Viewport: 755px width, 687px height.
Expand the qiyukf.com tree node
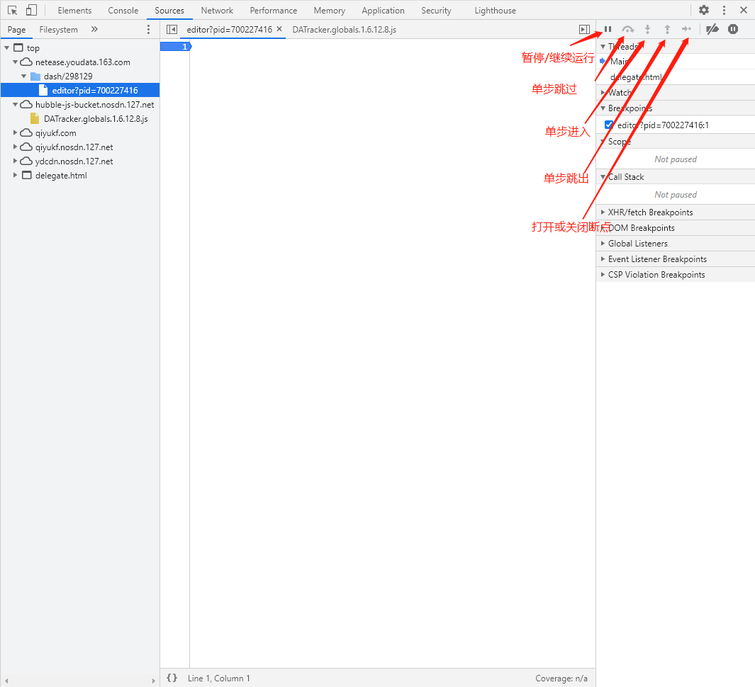pos(16,133)
